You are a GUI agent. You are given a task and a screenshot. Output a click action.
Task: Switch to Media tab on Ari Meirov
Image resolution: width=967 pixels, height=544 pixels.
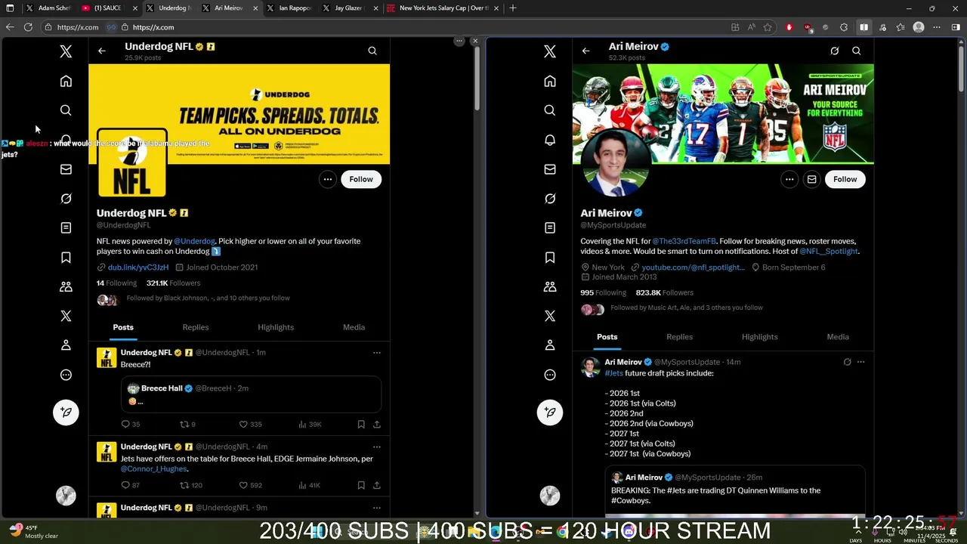(838, 337)
